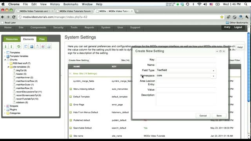Image resolution: width=251 pixels, height=141 pixels.
Task: Click the browser address bar
Action: [119, 17]
